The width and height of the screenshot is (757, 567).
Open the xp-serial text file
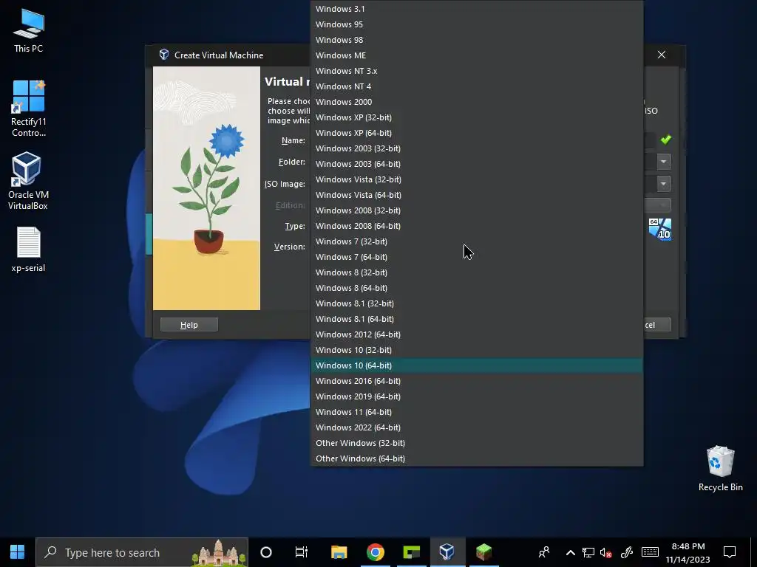point(29,250)
